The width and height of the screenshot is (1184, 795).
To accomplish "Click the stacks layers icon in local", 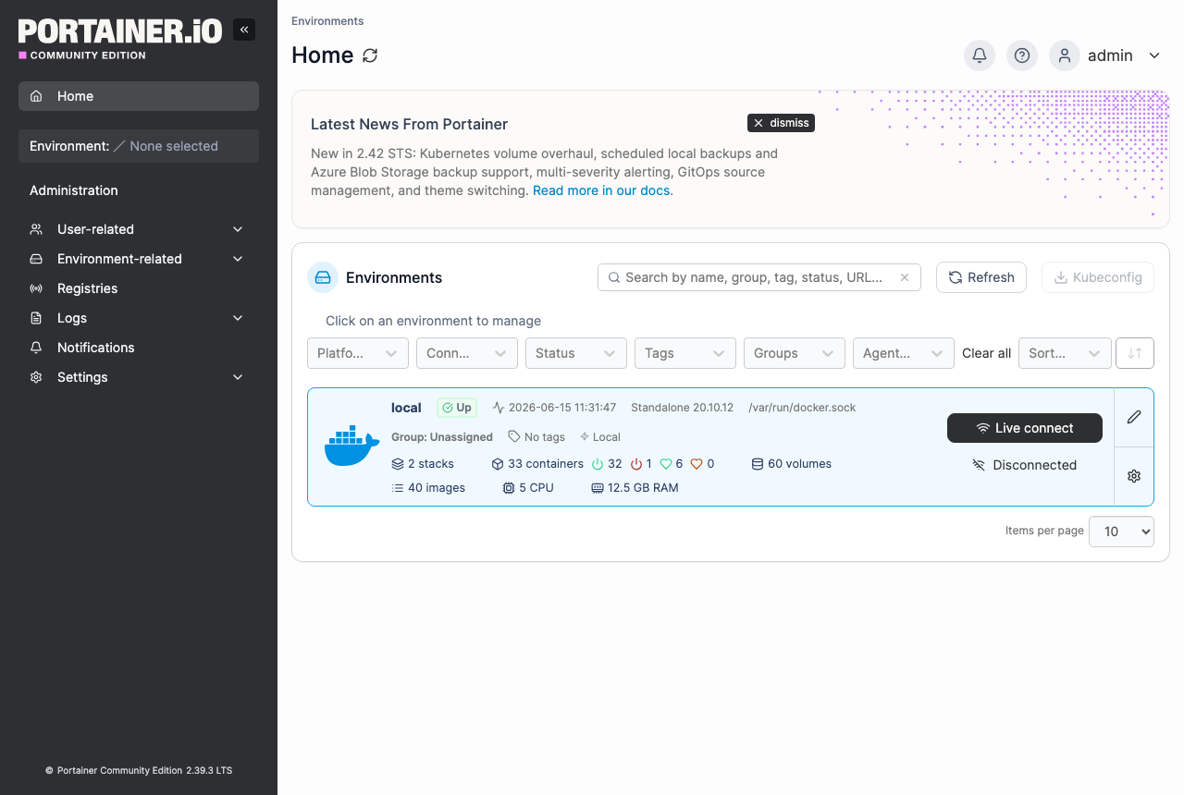I will point(398,464).
